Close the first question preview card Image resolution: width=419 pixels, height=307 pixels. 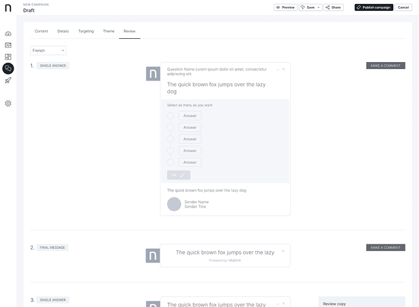284,69
